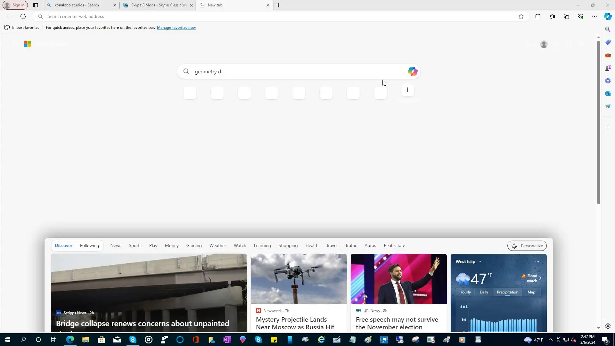This screenshot has width=615, height=346.
Task: Switch to konalobo studios Search tab
Action: click(x=77, y=5)
